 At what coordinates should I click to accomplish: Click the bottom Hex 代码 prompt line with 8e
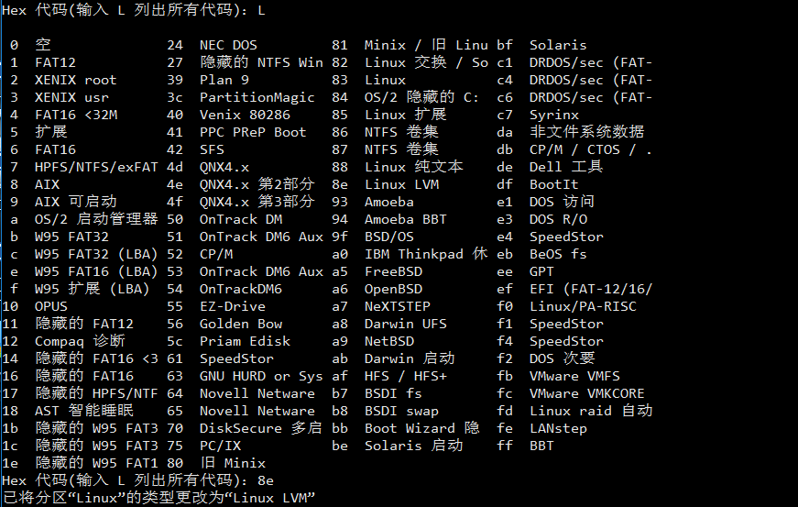tap(138, 480)
